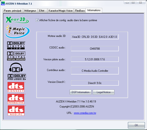147x130 pixels.
Task: Open DSP Information button
Action: (x=81, y=92)
